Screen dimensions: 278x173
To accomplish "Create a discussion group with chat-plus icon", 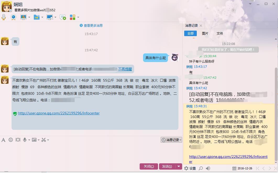I will coord(63,17).
